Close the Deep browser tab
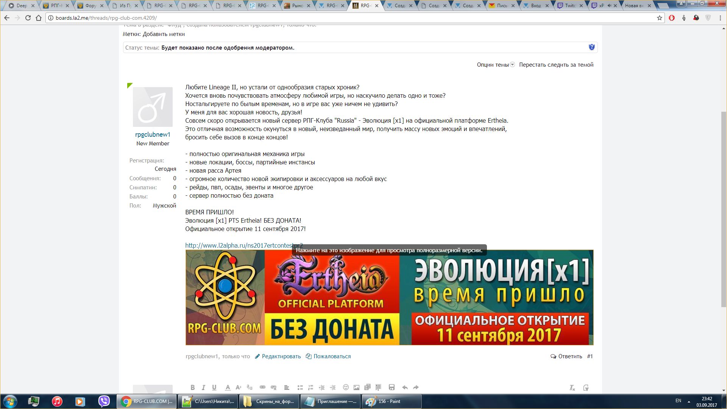 [33, 6]
